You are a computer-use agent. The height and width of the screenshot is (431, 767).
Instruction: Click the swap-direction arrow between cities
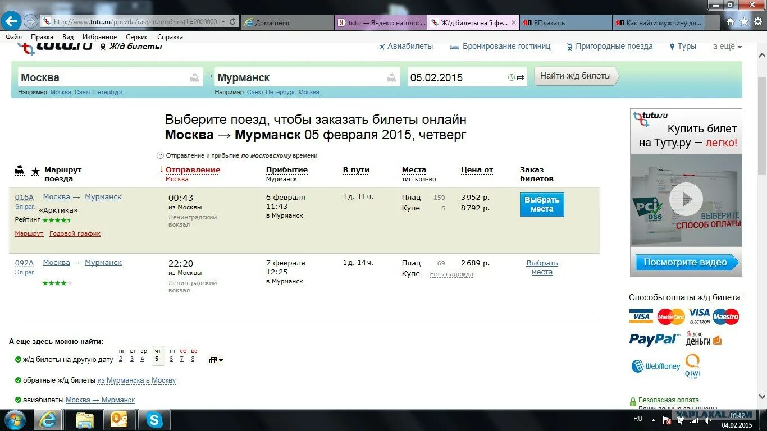[209, 76]
